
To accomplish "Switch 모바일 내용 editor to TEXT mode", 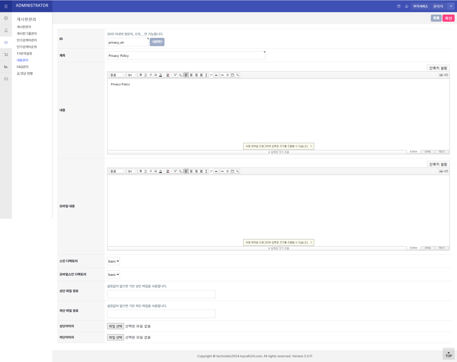I will pos(442,248).
